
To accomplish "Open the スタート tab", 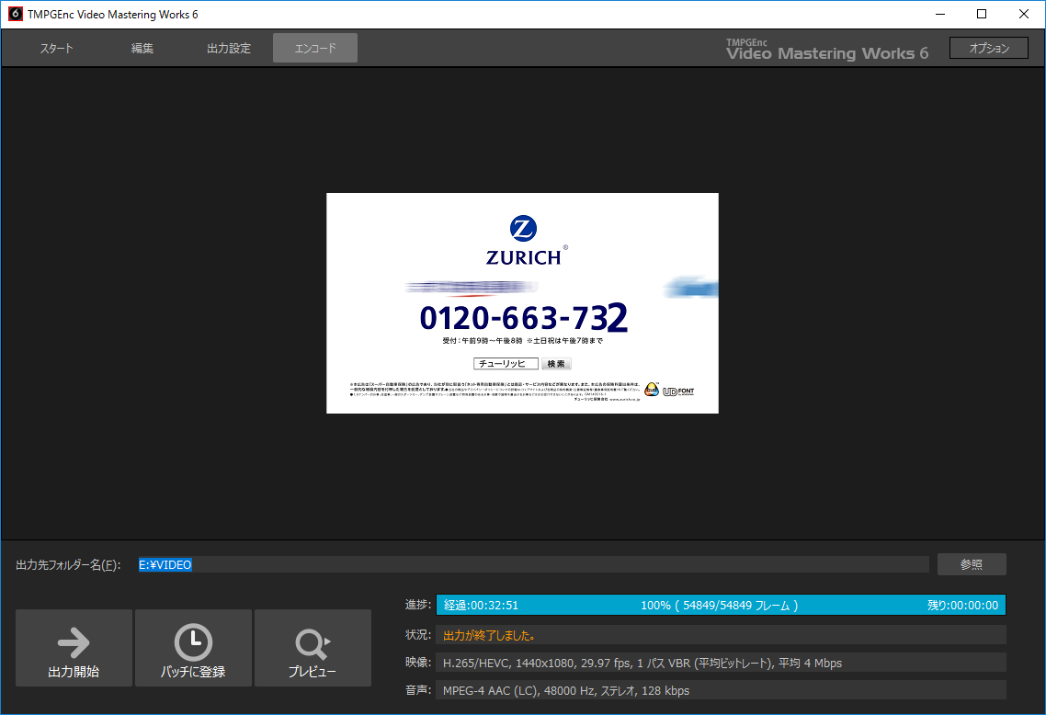I will 57,48.
